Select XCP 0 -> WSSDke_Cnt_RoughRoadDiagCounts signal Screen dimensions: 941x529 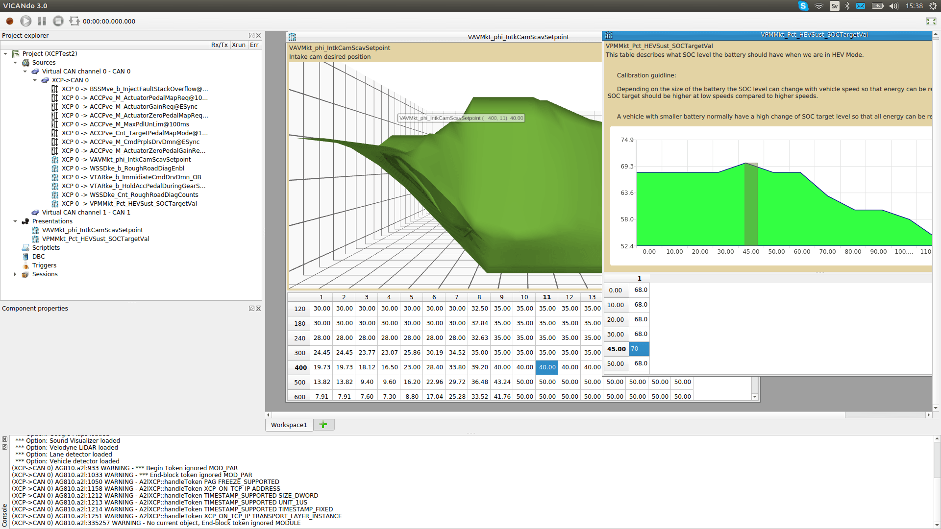[x=130, y=195]
